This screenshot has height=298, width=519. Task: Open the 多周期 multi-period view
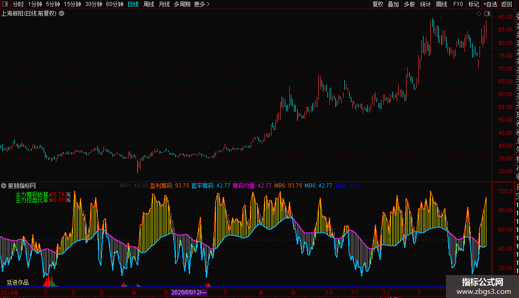[182, 4]
